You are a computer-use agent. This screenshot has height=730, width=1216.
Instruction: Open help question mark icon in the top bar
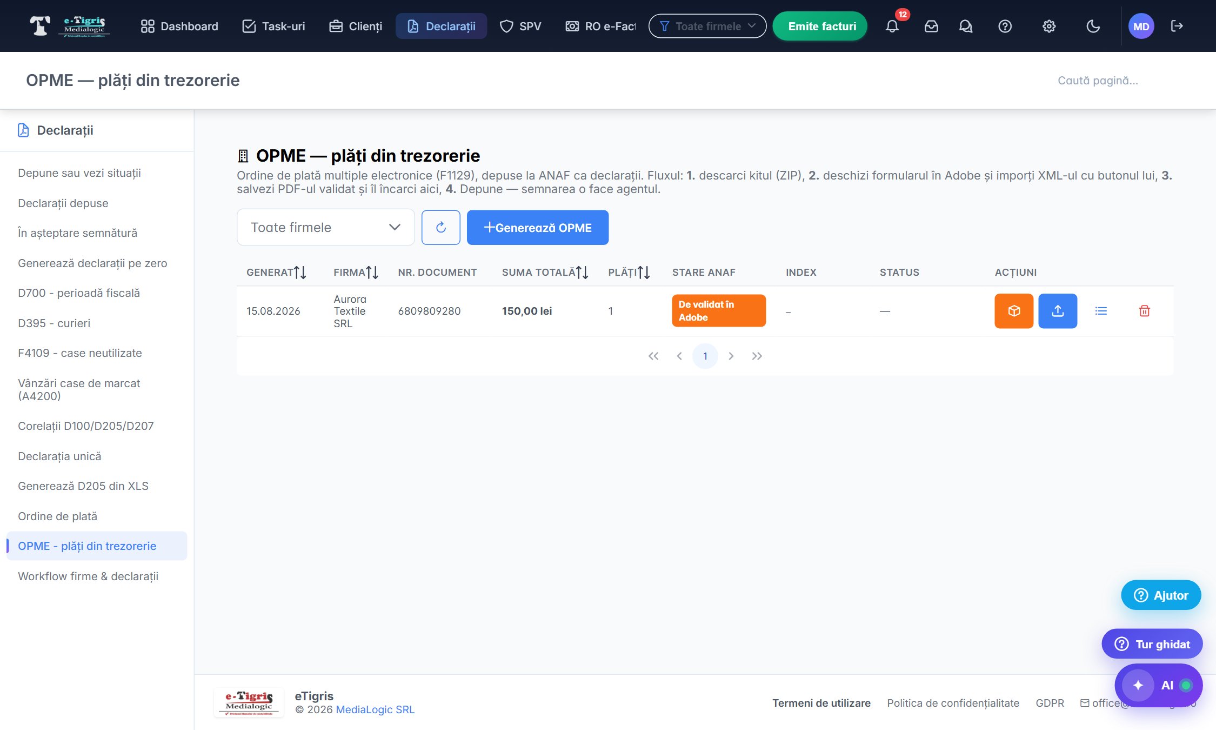[1005, 26]
